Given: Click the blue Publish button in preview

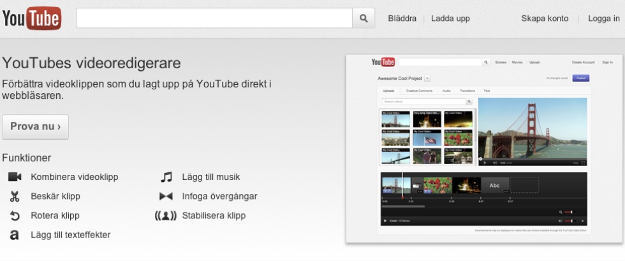Looking at the screenshot, I should (581, 78).
